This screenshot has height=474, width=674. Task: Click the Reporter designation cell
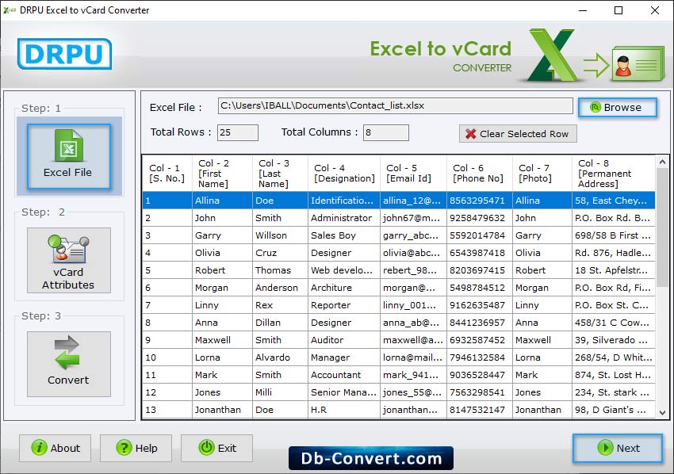point(344,305)
